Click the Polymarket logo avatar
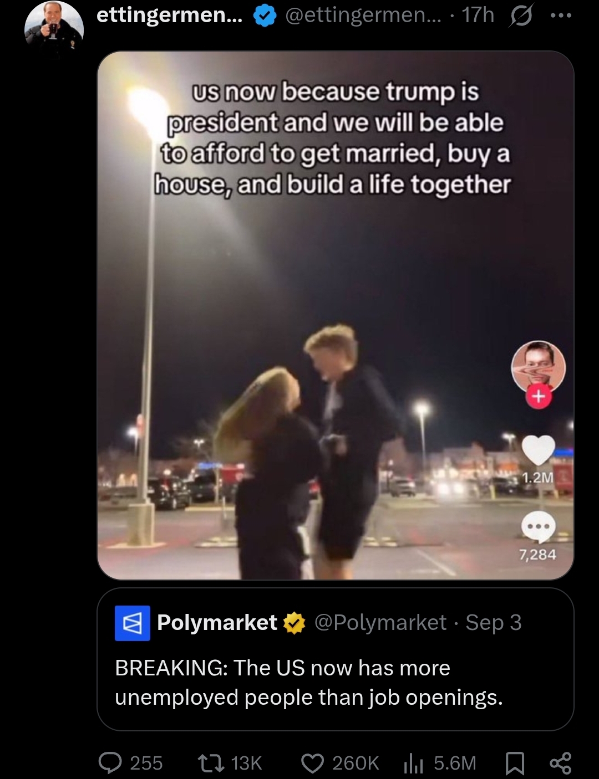This screenshot has width=599, height=779. (x=132, y=623)
